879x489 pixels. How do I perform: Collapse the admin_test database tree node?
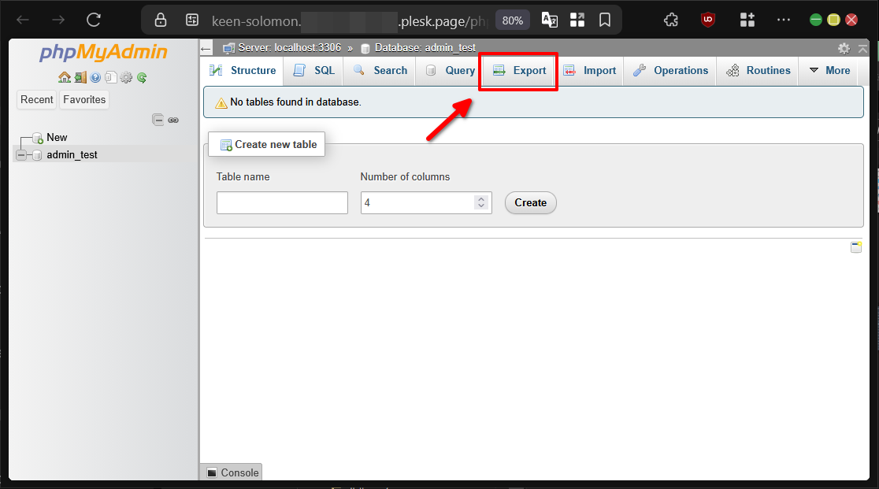click(x=21, y=154)
